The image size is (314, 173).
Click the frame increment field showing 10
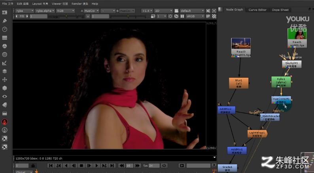coord(130,165)
